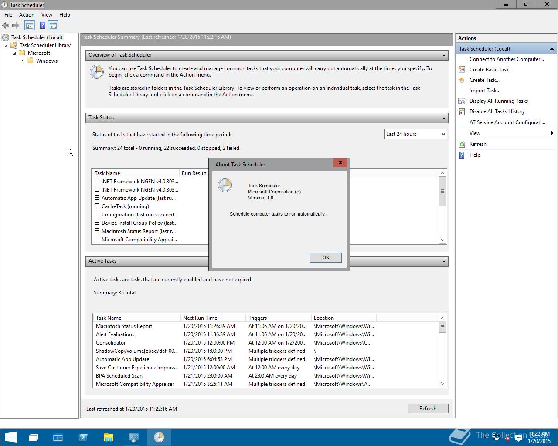This screenshot has width=558, height=446.
Task: Collapse the Task Scheduler (Local) Actions header
Action: pos(552,49)
